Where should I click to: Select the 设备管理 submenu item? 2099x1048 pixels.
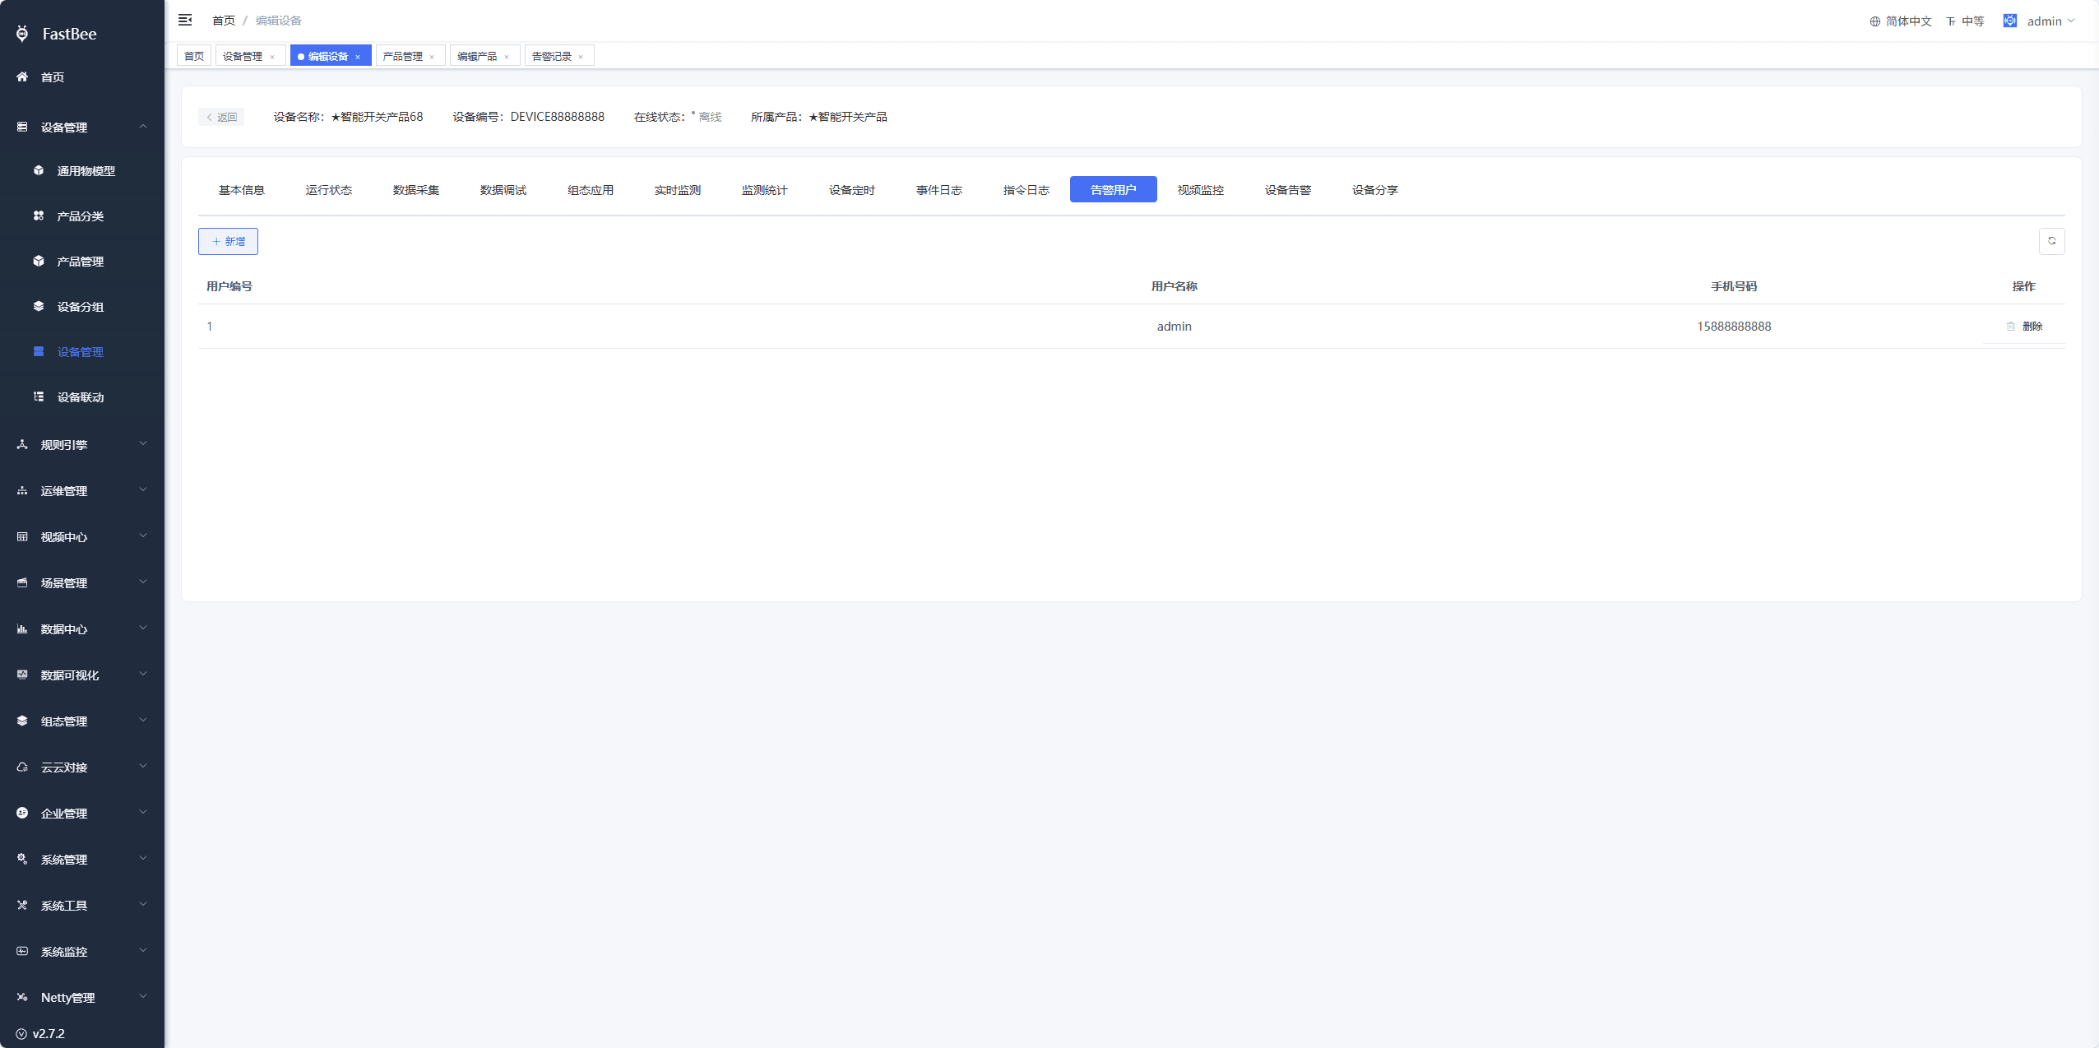tap(82, 351)
